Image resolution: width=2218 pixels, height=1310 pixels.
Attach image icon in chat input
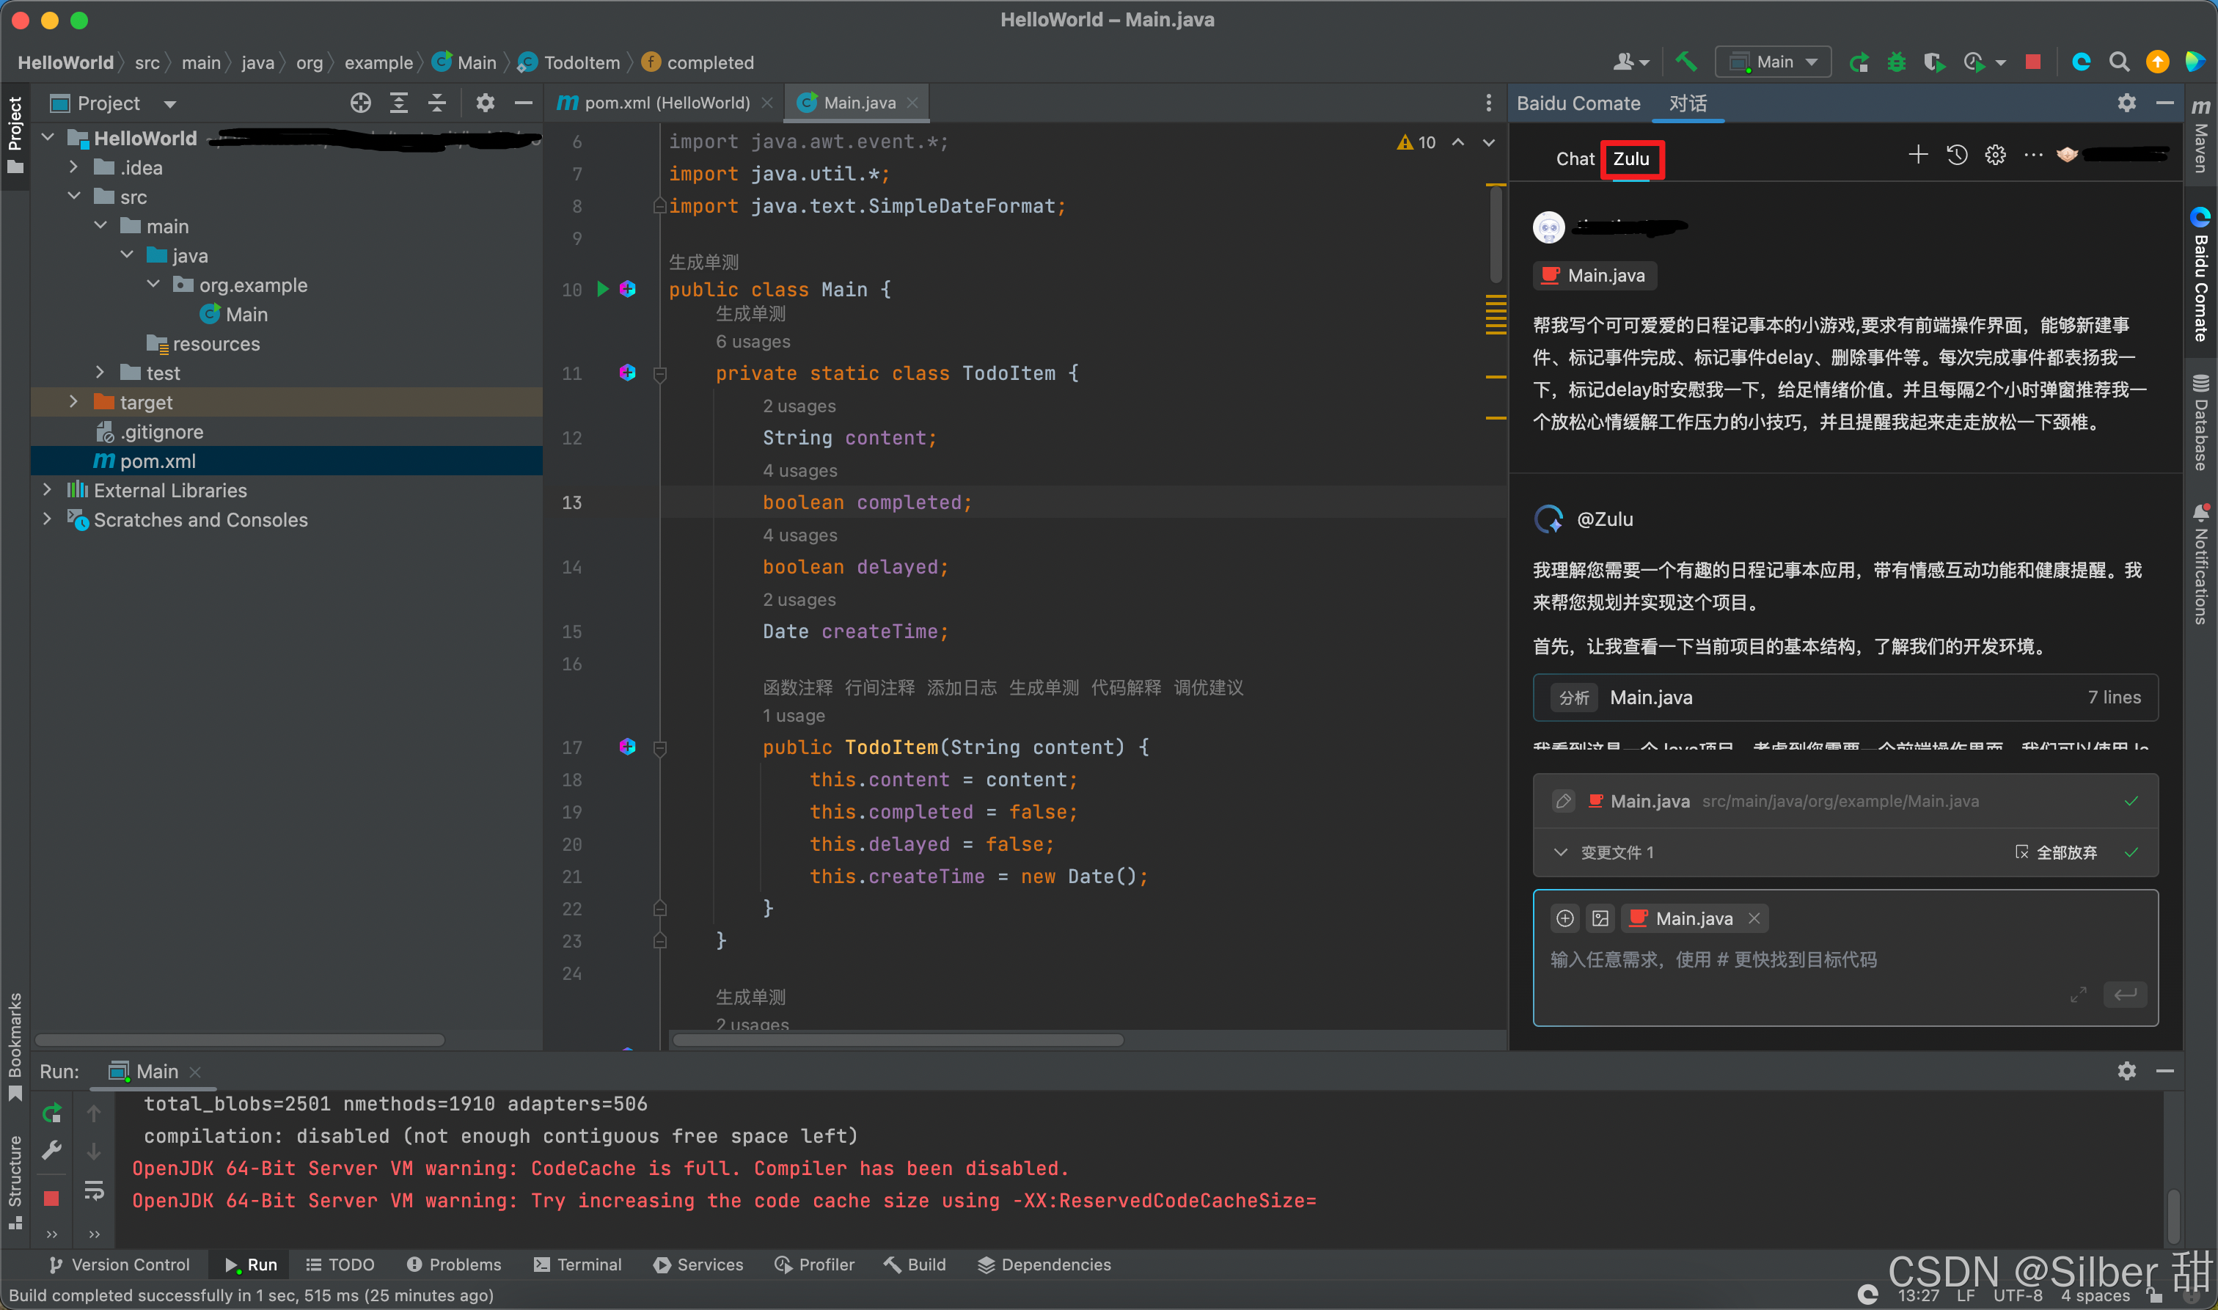pos(1600,918)
